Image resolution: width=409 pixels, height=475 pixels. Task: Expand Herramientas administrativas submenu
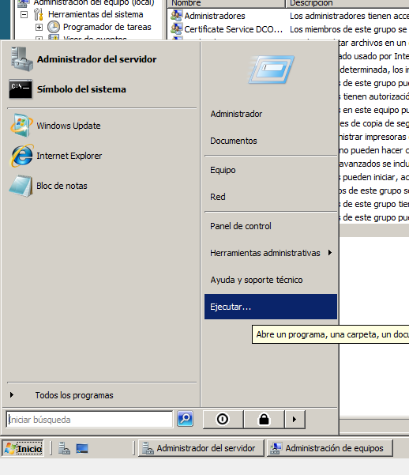(270, 253)
